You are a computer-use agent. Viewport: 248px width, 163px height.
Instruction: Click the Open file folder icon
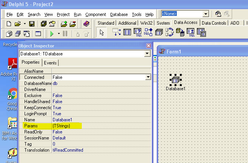pyautogui.click(x=18, y=24)
